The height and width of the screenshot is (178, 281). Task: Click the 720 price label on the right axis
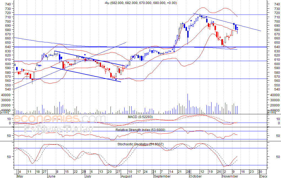tap(277, 13)
